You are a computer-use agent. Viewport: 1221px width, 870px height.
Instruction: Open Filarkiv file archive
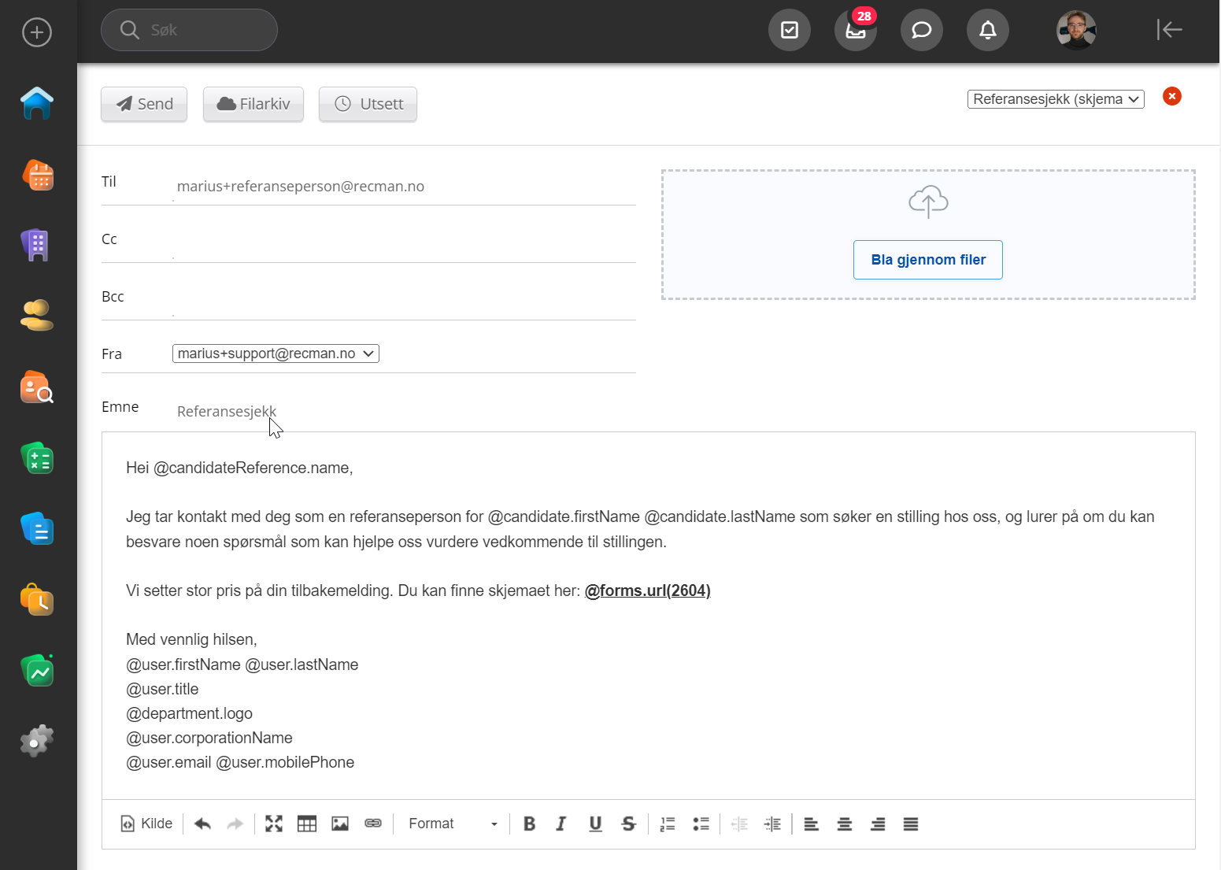[x=253, y=104]
